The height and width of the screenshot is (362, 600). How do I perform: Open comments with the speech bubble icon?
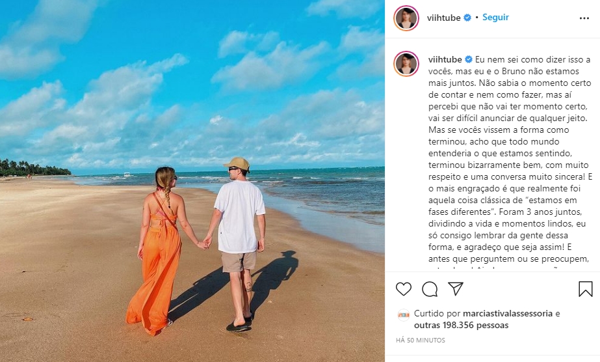[430, 289]
